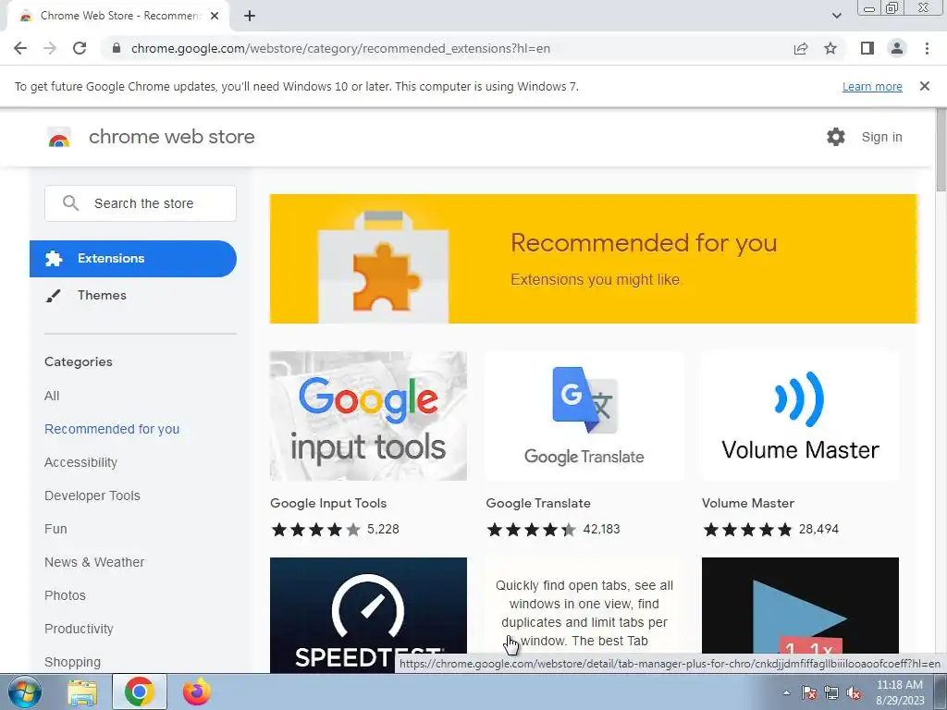Open the Google Input Tools thumbnail
Screen dimensions: 947x710
[368, 416]
